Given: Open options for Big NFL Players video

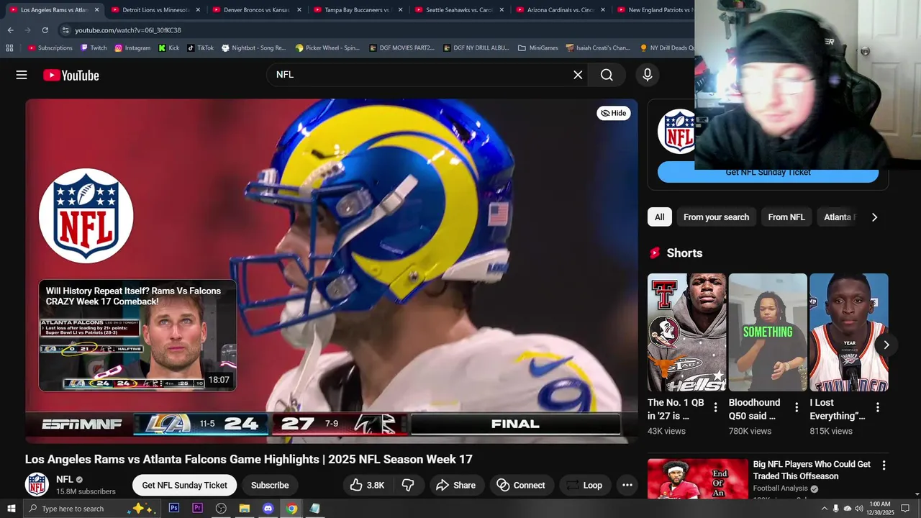Looking at the screenshot, I should 884,465.
